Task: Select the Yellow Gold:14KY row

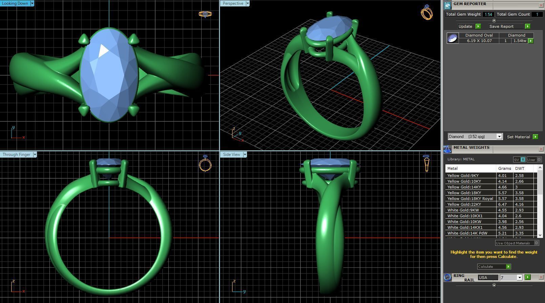Action: coord(491,187)
